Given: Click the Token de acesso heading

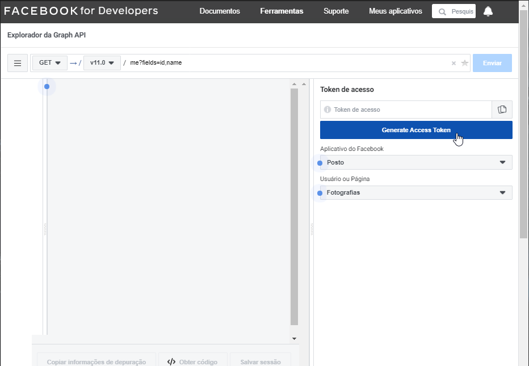Looking at the screenshot, I should [x=347, y=90].
